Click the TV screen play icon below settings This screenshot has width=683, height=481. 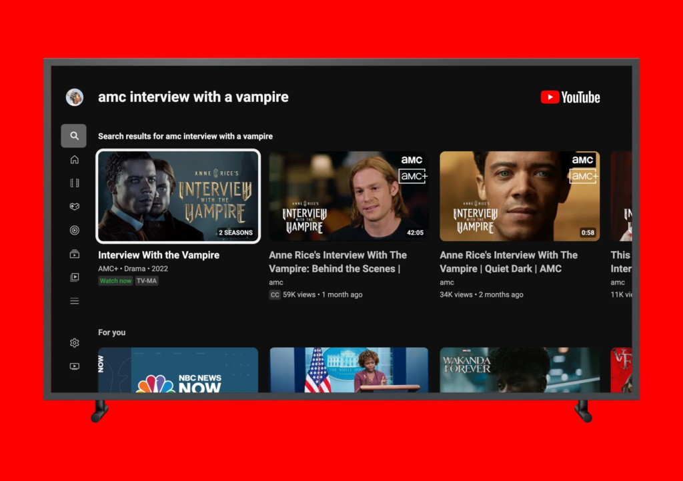coord(75,366)
